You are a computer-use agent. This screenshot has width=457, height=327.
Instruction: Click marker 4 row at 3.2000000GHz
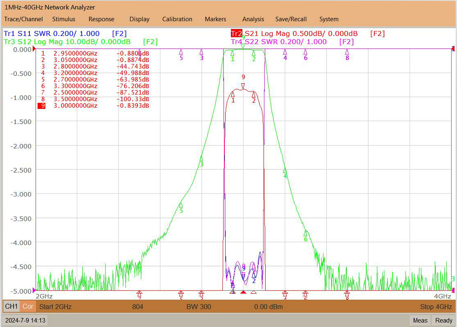coord(95,73)
